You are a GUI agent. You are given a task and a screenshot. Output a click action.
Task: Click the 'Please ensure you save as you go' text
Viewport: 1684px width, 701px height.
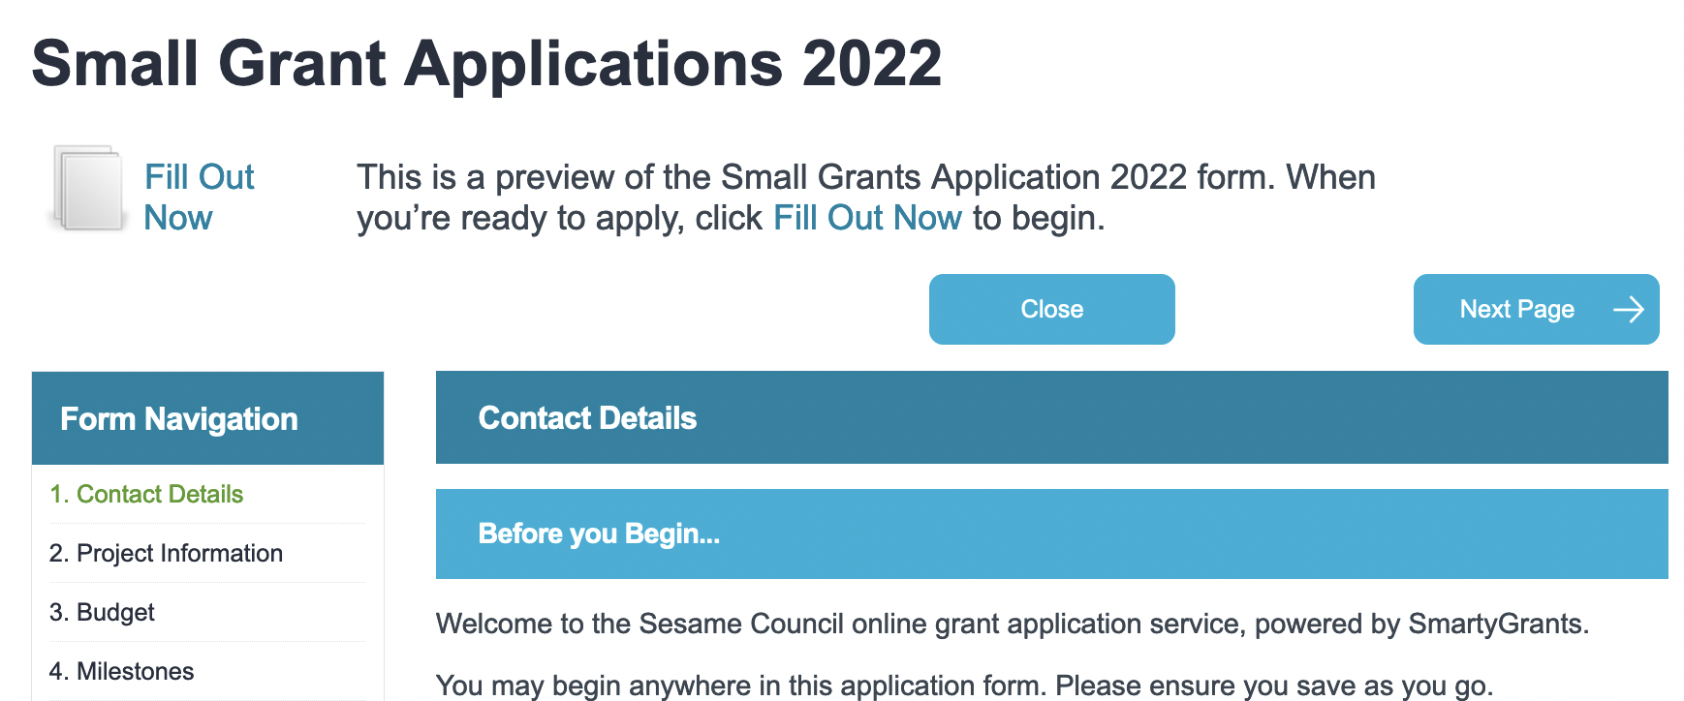1273,686
